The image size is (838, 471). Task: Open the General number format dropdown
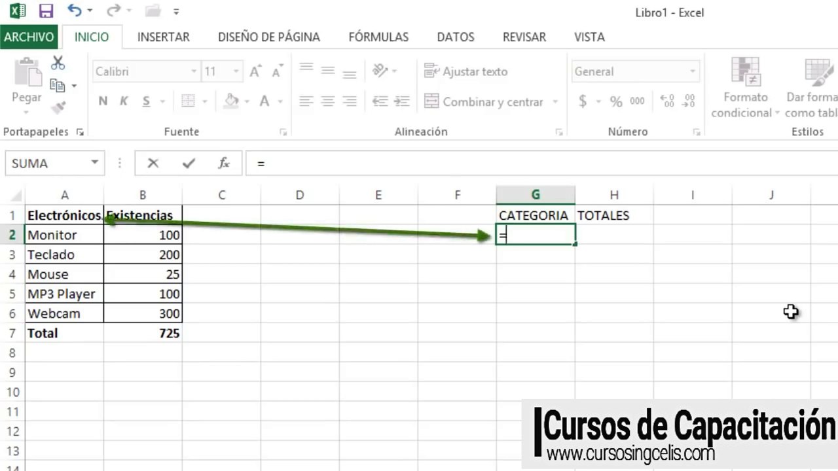(693, 71)
